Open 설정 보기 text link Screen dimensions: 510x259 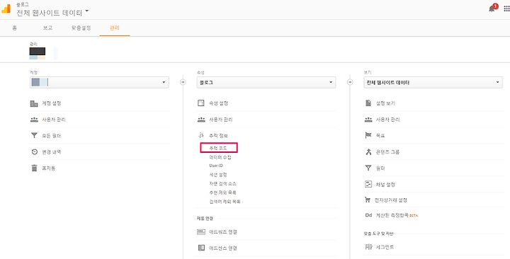pyautogui.click(x=386, y=103)
